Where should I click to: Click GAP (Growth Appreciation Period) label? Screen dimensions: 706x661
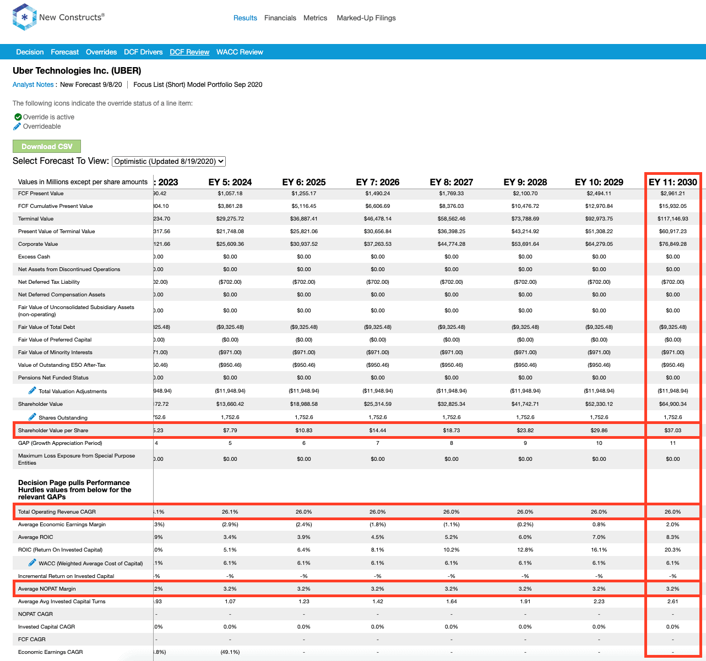click(60, 443)
